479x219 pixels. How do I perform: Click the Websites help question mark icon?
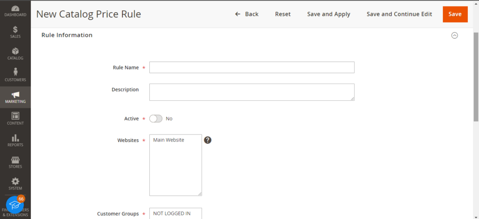click(x=208, y=140)
